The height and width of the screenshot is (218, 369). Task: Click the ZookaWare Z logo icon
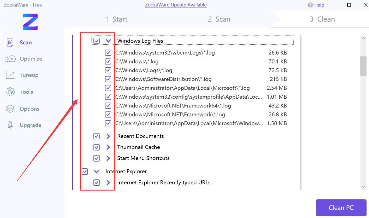coord(30,22)
